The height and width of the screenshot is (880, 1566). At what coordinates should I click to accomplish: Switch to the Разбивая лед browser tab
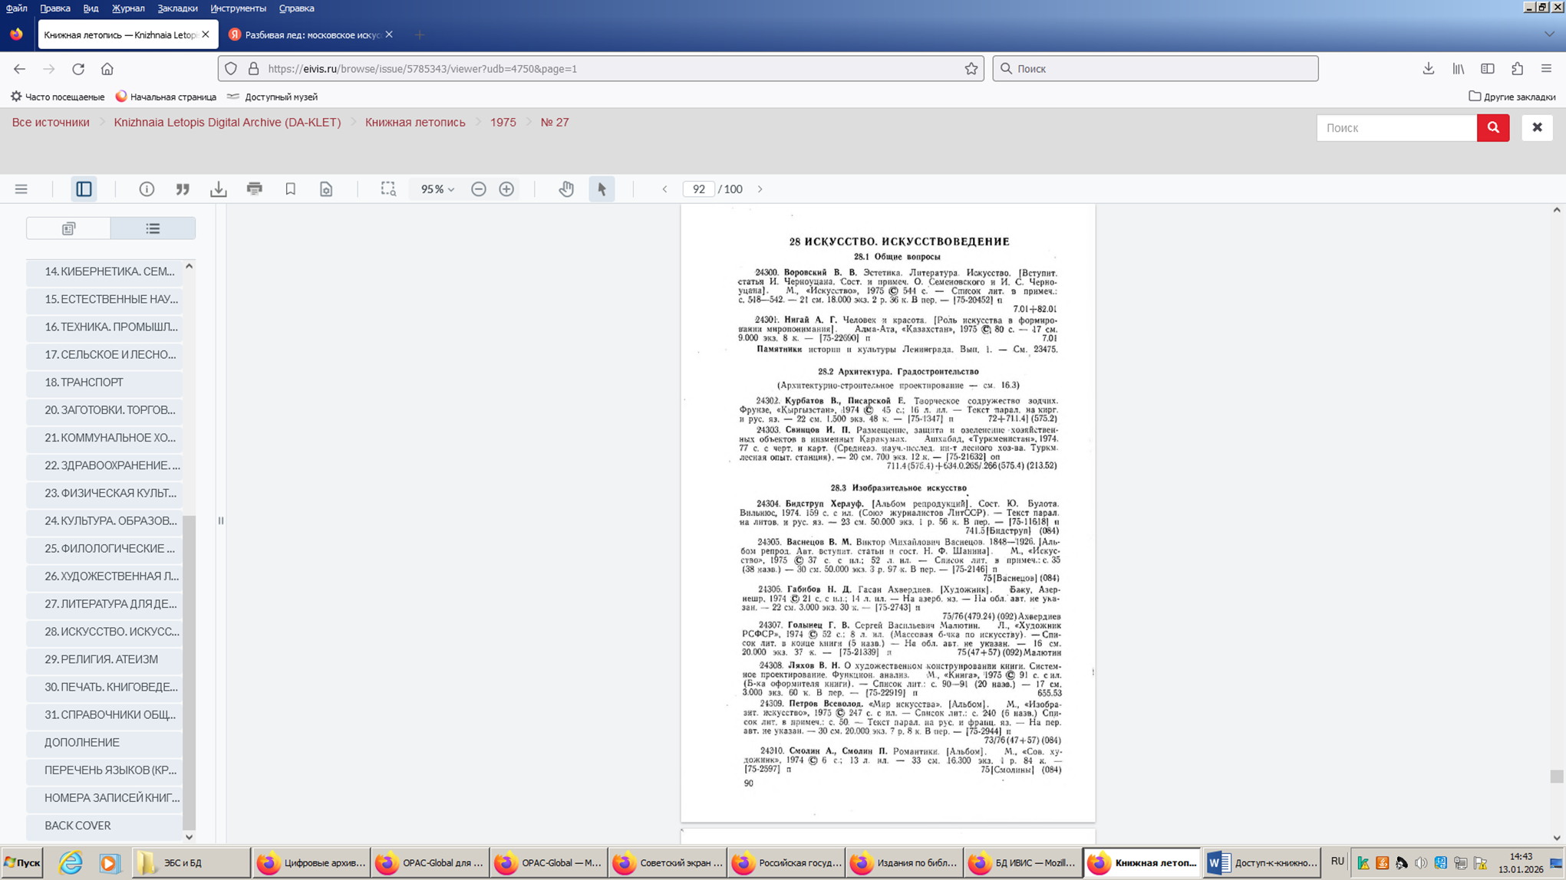point(311,34)
